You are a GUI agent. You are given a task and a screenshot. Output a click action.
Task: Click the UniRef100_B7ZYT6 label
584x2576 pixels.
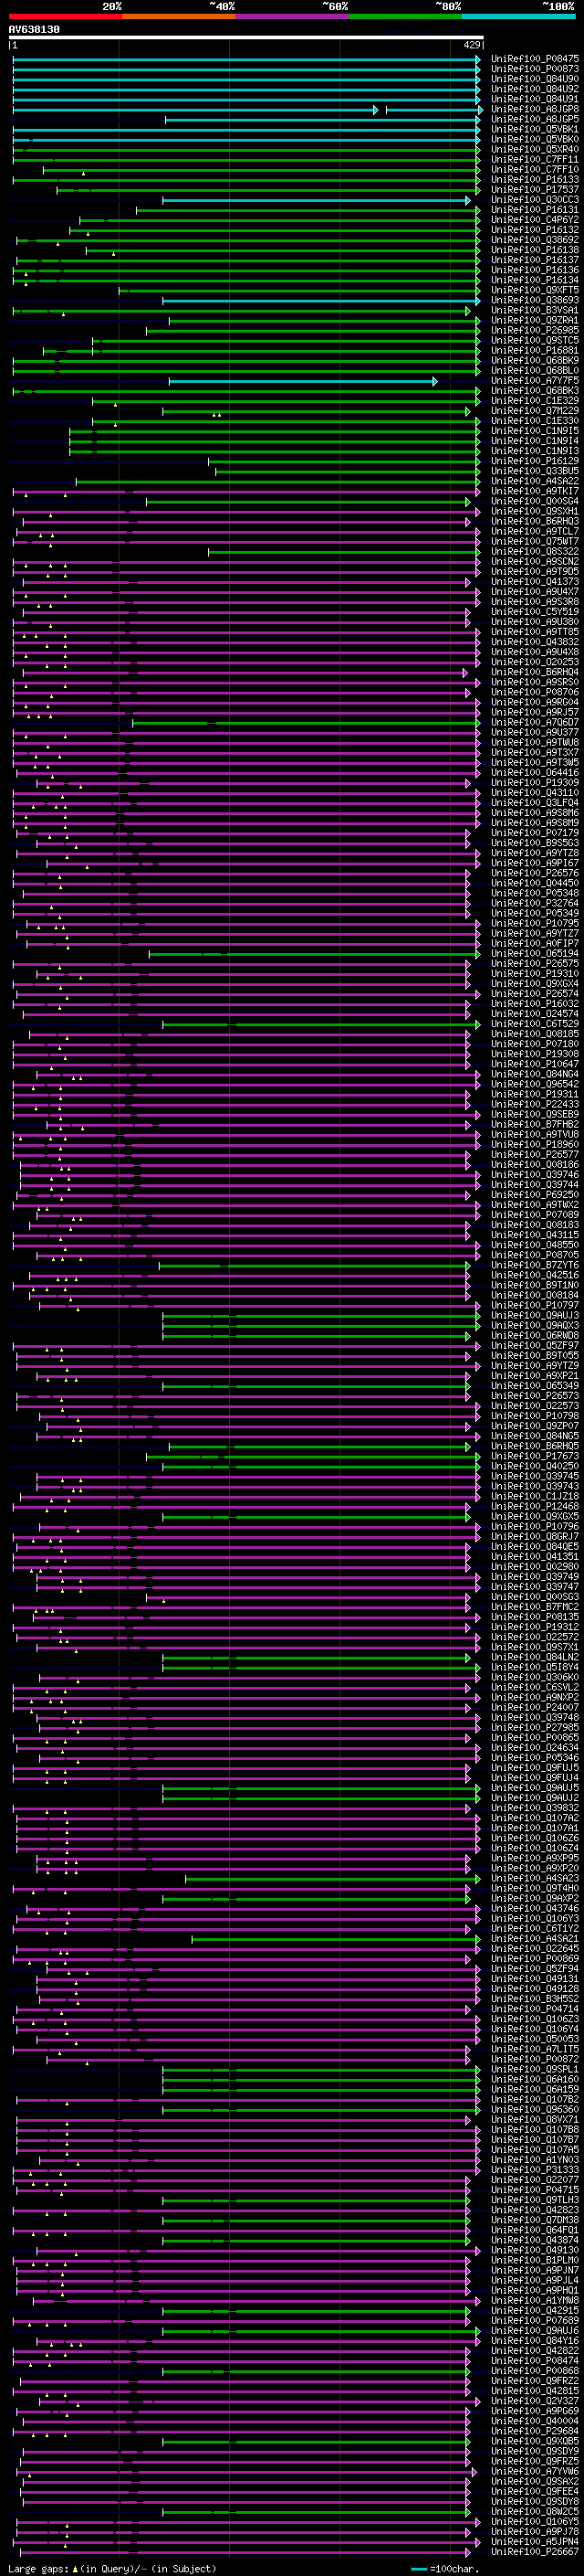[535, 1265]
